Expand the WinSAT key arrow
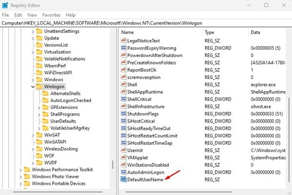 pos(33,135)
